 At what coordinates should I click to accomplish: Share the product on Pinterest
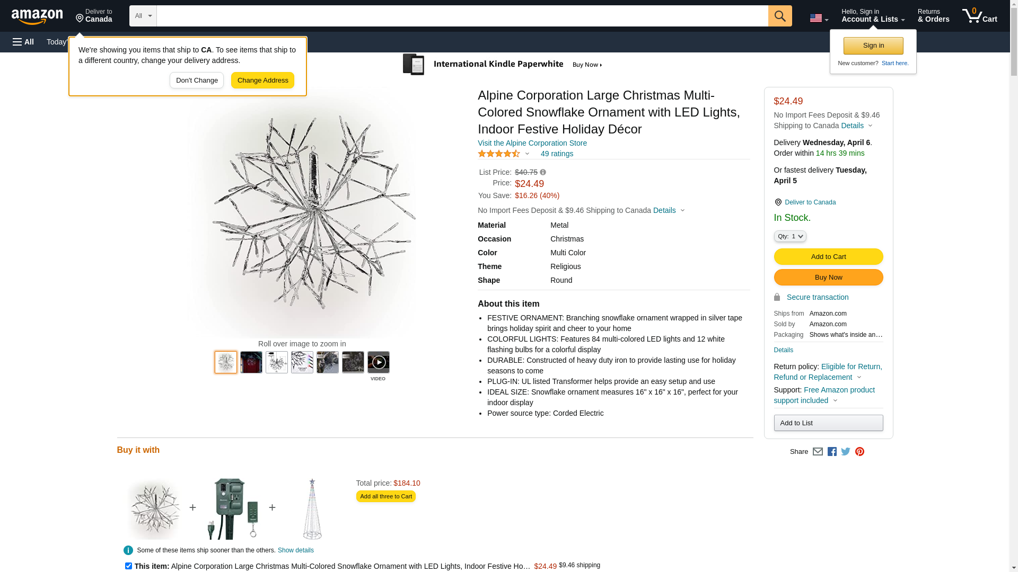click(x=859, y=452)
